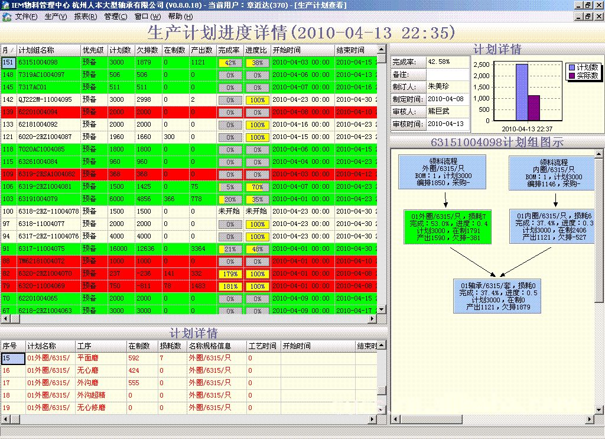Select detail row 16 无心磨
Image resolution: width=605 pixels, height=439 pixels.
click(x=188, y=370)
